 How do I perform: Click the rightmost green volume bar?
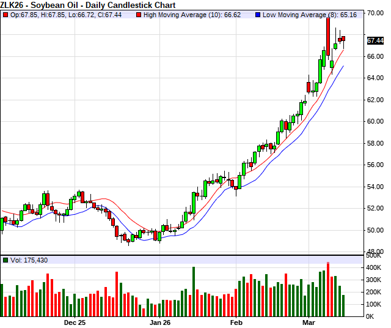[x=343, y=305]
